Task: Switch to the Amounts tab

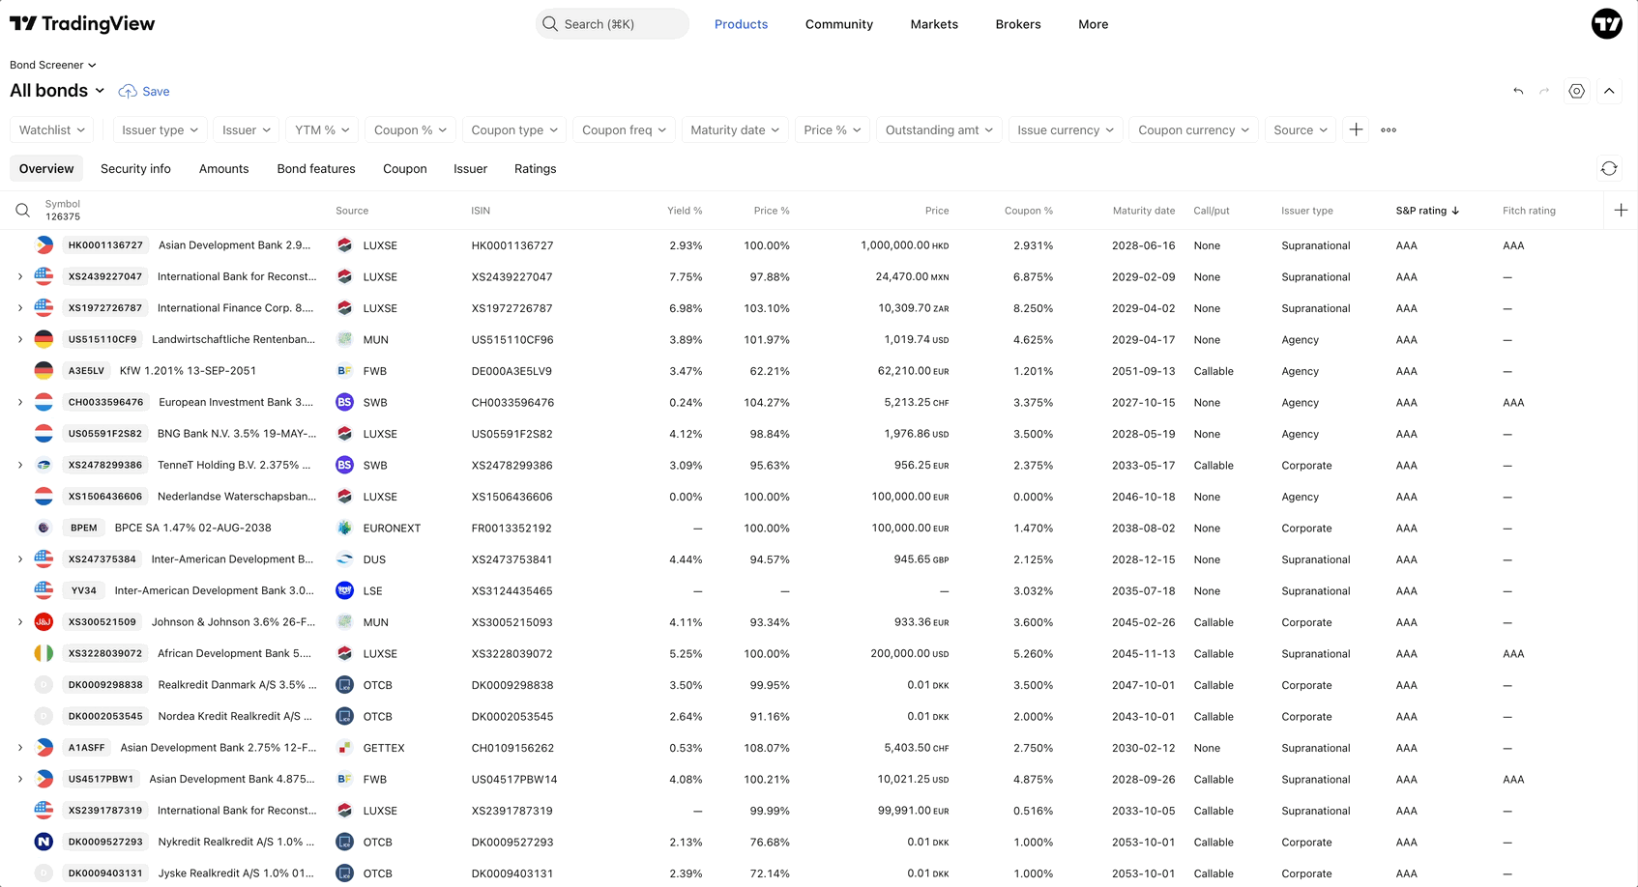Action: (x=223, y=168)
